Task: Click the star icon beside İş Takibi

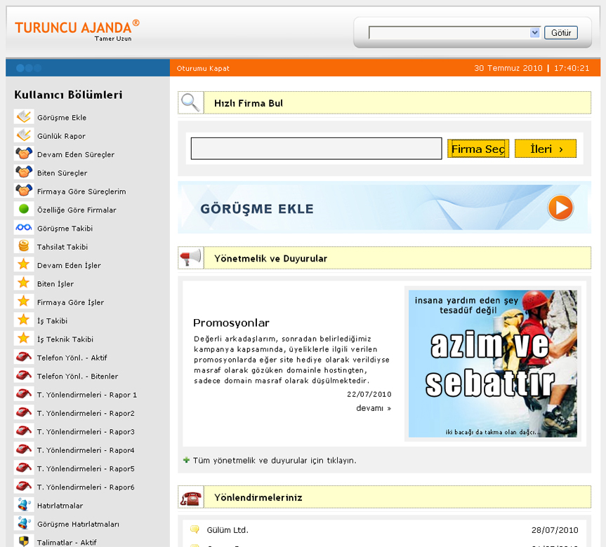Action: [x=24, y=320]
